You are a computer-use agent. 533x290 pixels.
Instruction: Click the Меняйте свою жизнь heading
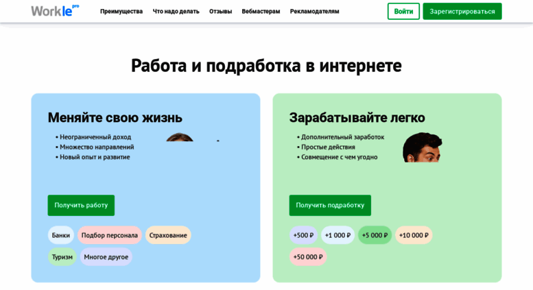pos(115,117)
